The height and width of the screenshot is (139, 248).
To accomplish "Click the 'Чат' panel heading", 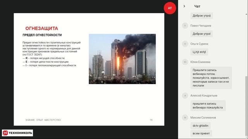I will [197, 6].
